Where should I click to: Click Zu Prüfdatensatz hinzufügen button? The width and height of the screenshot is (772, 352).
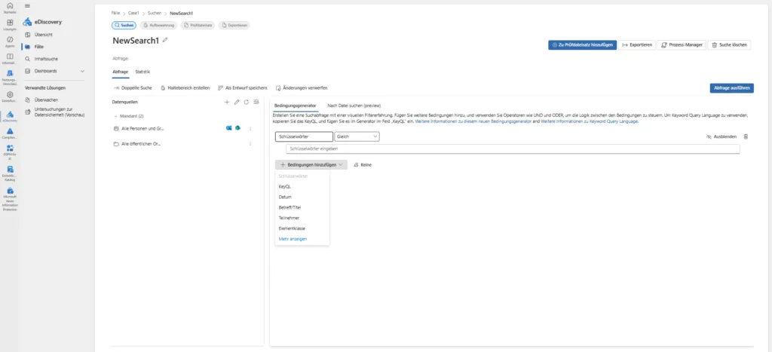click(583, 44)
